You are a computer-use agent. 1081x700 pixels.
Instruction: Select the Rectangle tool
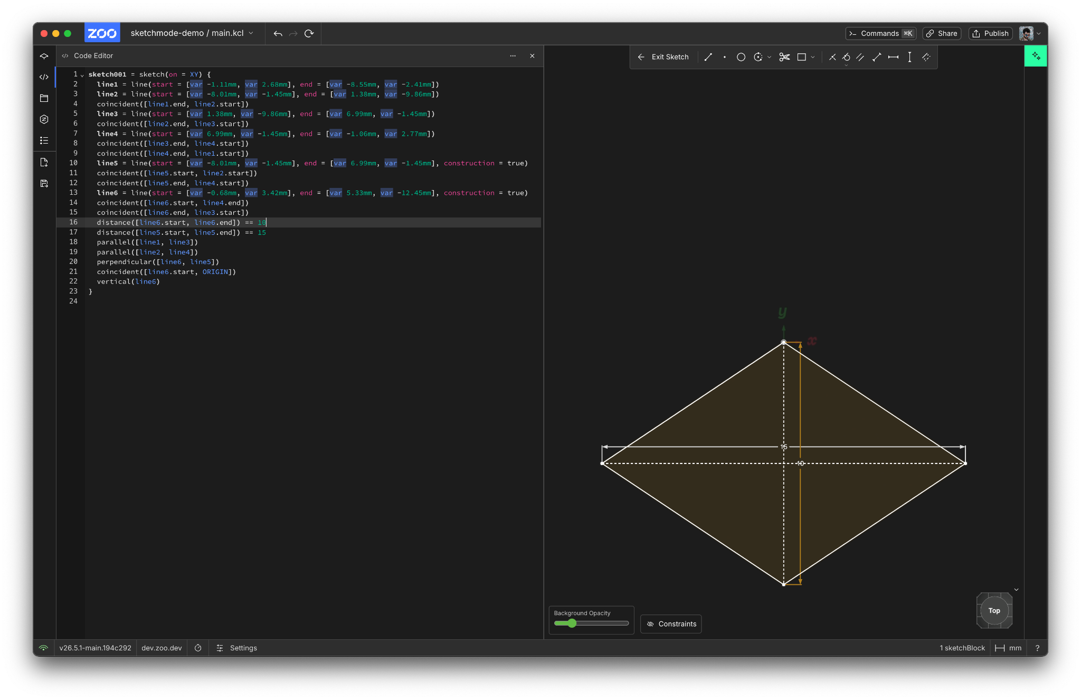point(801,57)
